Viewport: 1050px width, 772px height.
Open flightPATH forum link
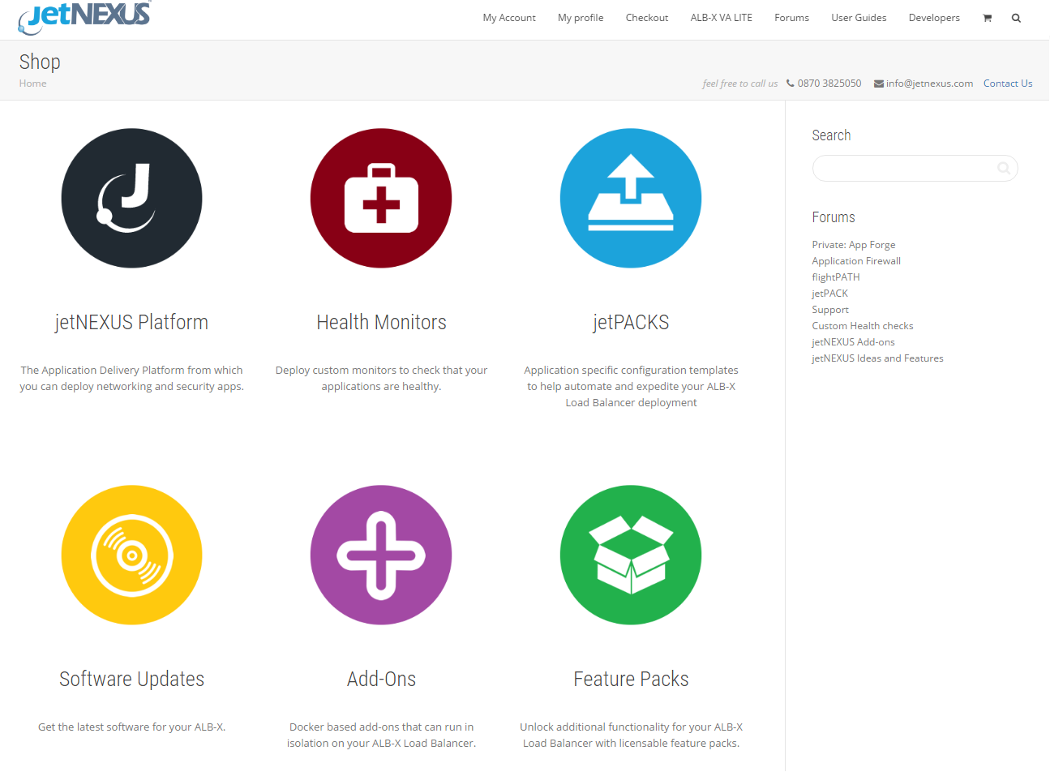coord(836,277)
